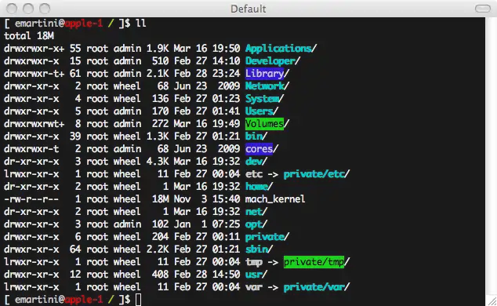Click the 18M size of mach_kernel
Viewport: 497px width, 306px height.
coord(160,199)
